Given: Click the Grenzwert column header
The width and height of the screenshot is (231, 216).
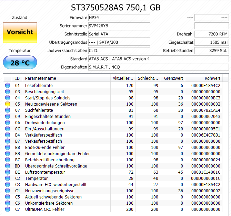Looking at the screenshot, I should (173, 78).
